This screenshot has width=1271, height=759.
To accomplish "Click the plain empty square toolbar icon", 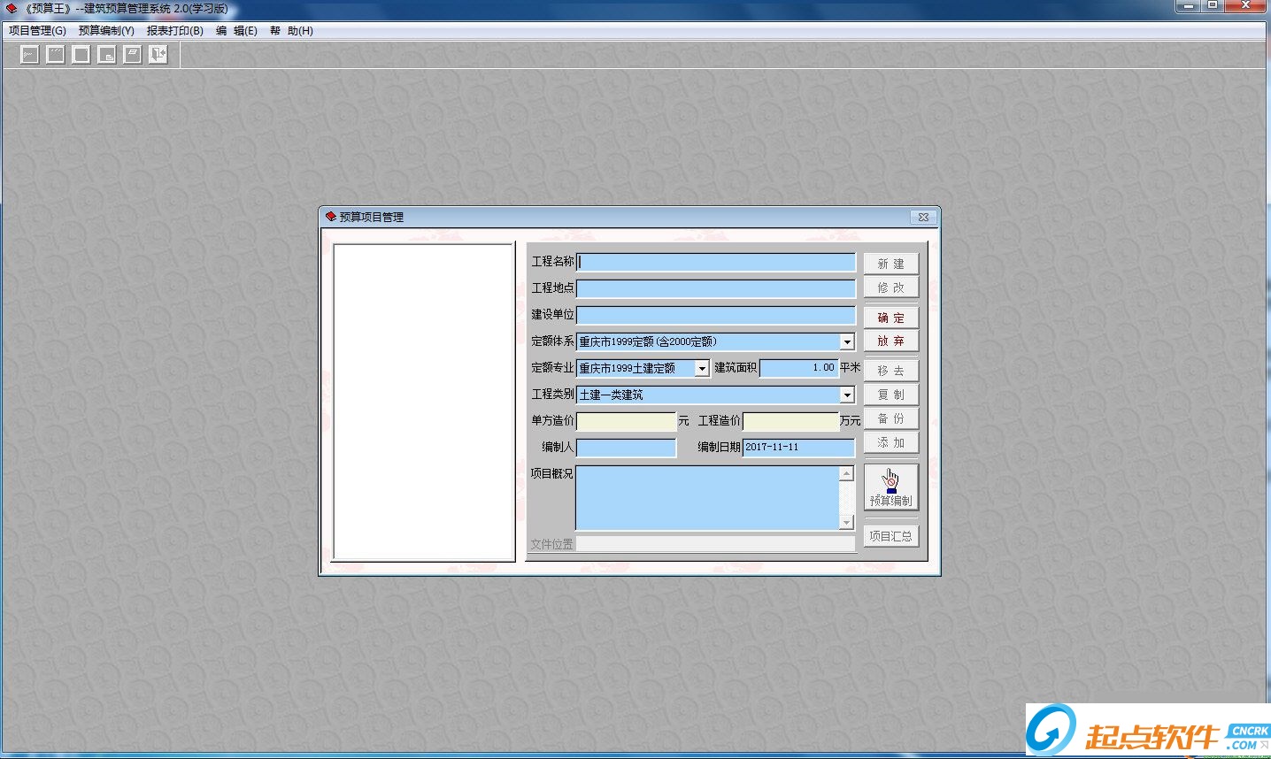I will click(x=81, y=55).
